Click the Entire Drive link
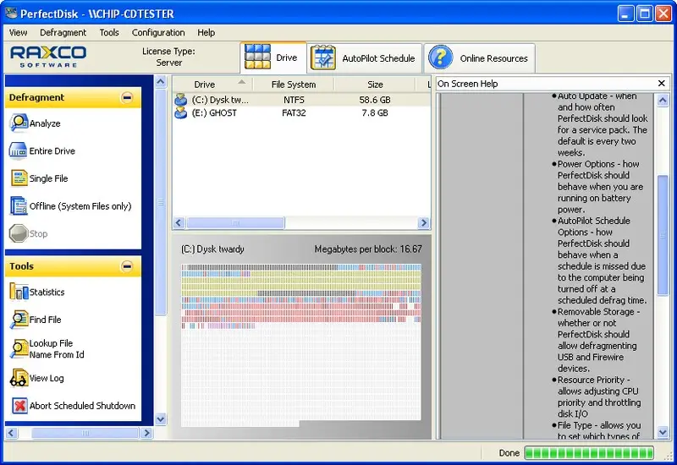 pyautogui.click(x=52, y=151)
